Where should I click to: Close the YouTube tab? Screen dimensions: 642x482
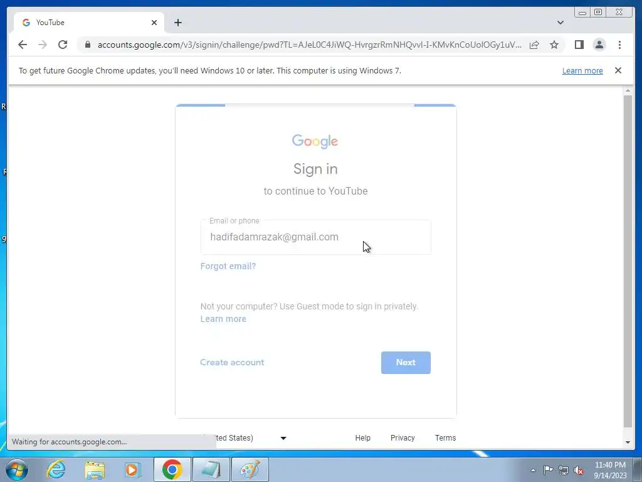(154, 23)
